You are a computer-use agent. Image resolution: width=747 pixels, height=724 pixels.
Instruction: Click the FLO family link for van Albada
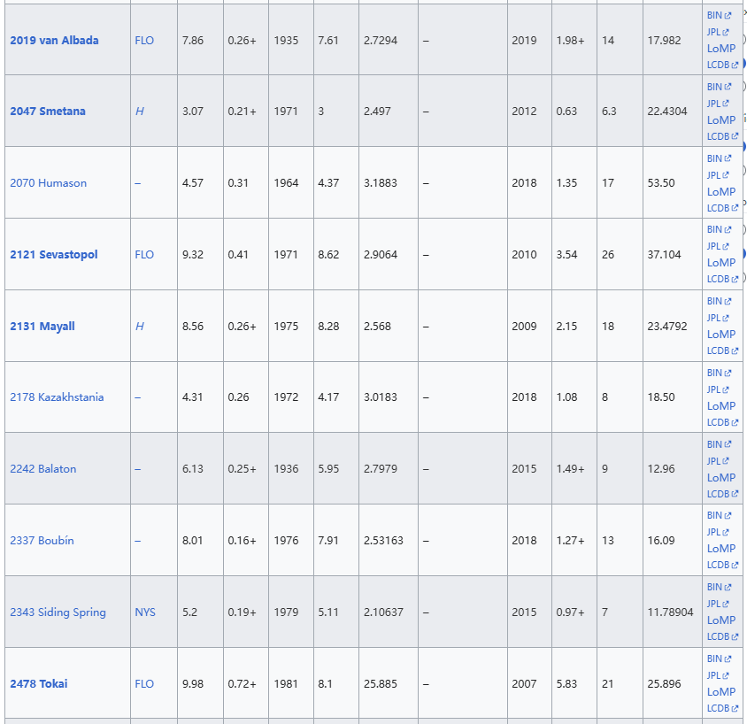pyautogui.click(x=144, y=41)
